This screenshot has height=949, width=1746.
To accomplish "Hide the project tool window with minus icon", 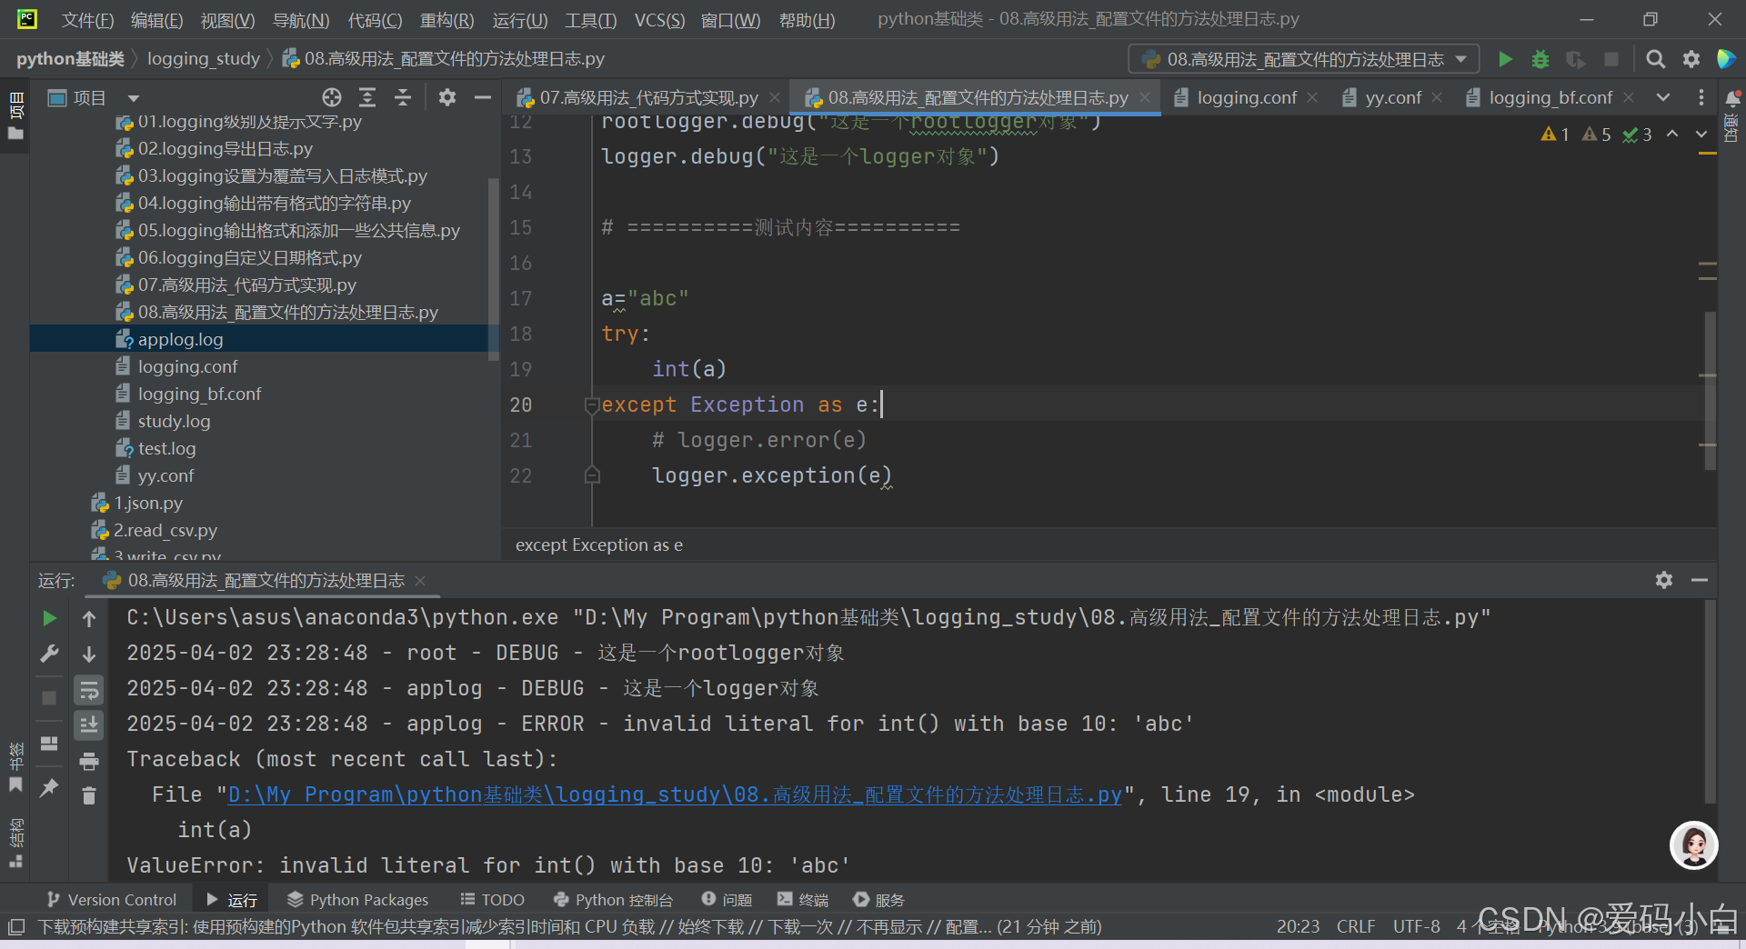I will pos(483,97).
